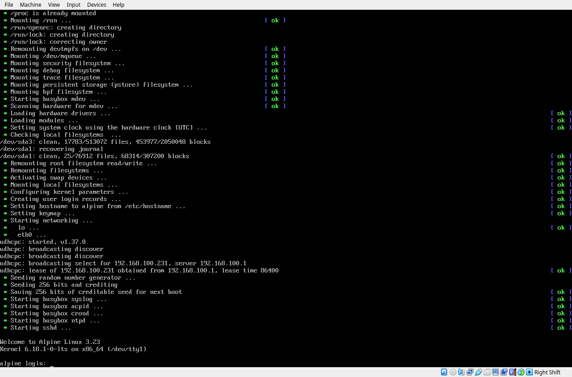The height and width of the screenshot is (377, 572).
Task: Open the Input menu
Action: coord(73,4)
